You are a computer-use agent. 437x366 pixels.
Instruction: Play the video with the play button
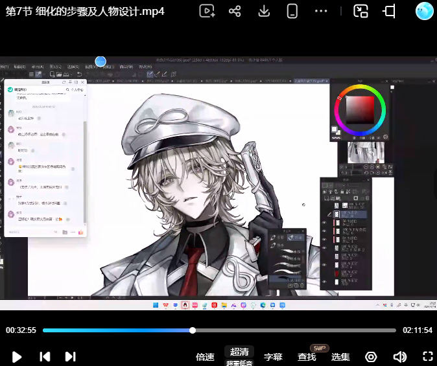coord(17,357)
